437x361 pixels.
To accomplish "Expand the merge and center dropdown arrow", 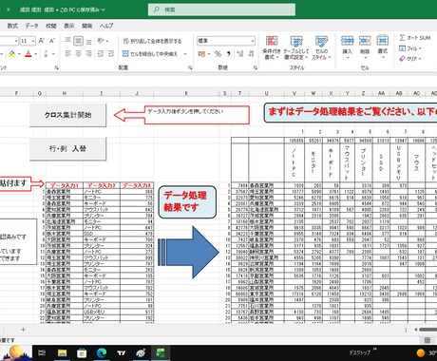I will [x=185, y=54].
